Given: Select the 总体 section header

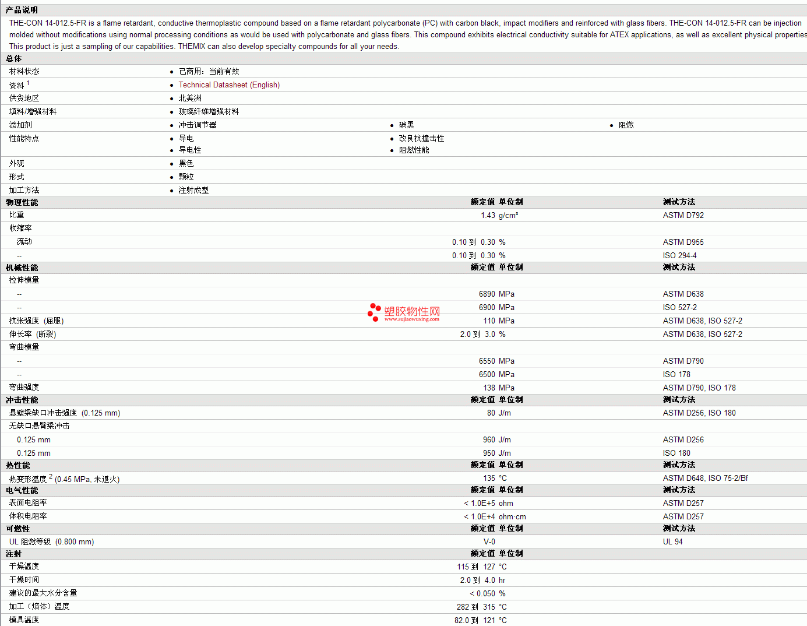Looking at the screenshot, I should pyautogui.click(x=14, y=58).
